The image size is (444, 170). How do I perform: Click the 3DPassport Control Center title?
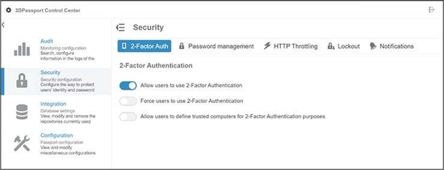click(48, 10)
